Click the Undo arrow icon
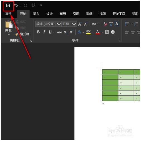 (x=16, y=5)
